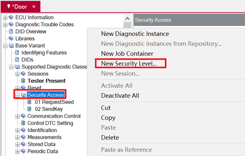
Task: Click the lightbulb icon on Door tab
Action: click(9, 6)
